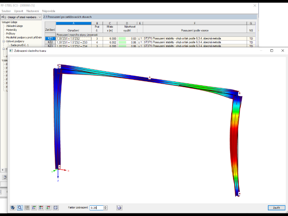Select Uzlové podpory tree item

15,41
